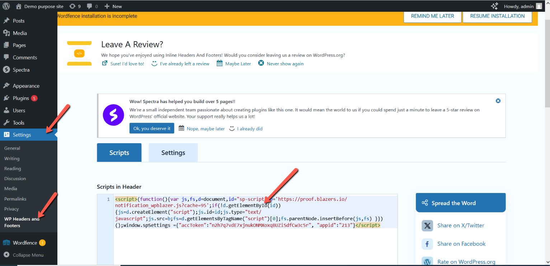Click the sparkle AI icon in admin bar

point(494,6)
